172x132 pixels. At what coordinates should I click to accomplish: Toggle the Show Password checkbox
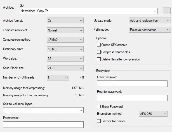[x=99, y=107]
